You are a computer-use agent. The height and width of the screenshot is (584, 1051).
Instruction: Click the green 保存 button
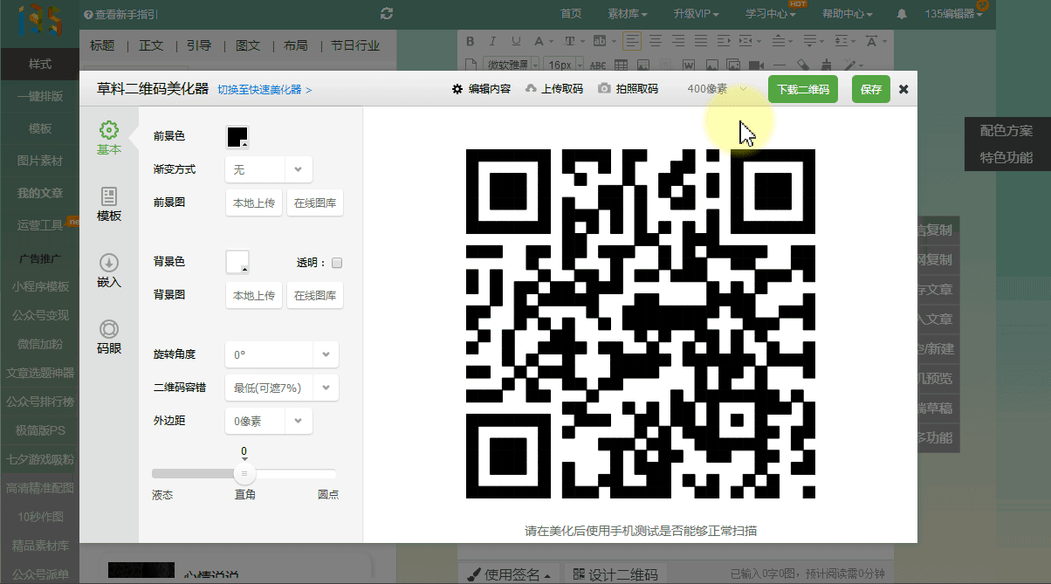coord(870,89)
